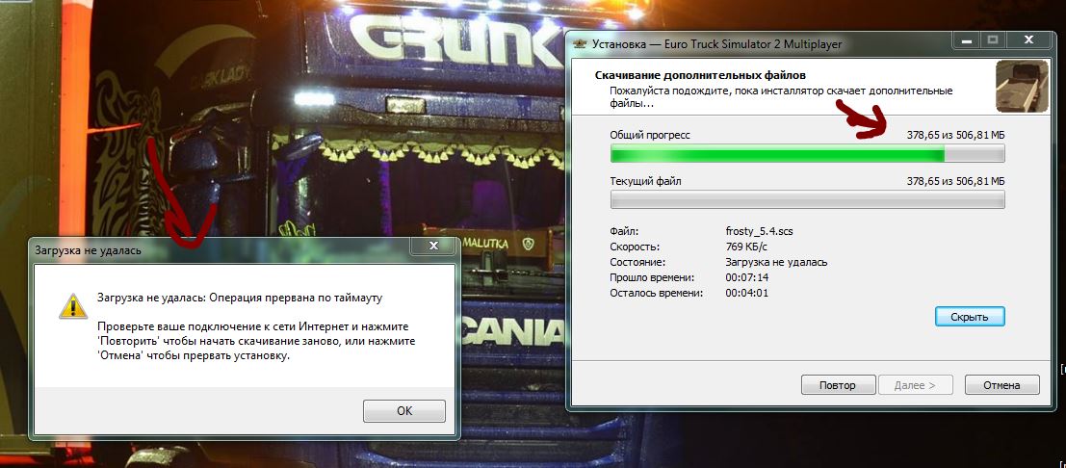Click remaining time value 00:04:01
The image size is (1066, 468).
(746, 293)
